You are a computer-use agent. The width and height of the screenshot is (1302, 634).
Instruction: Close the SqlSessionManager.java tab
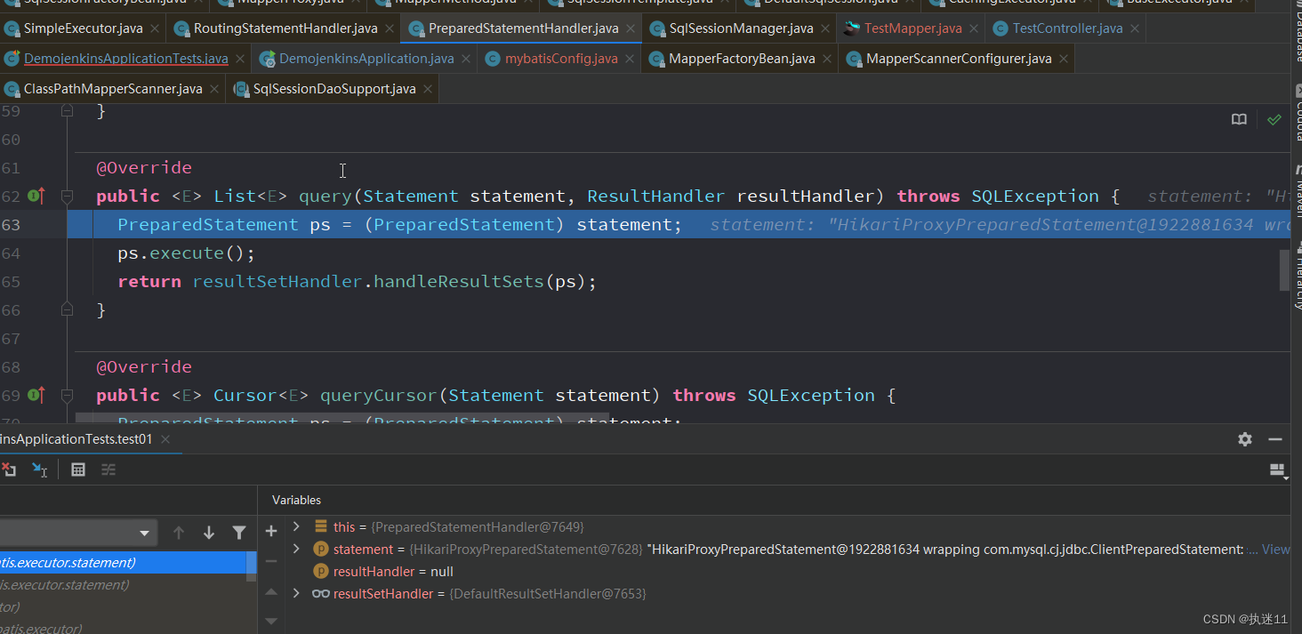tap(826, 28)
